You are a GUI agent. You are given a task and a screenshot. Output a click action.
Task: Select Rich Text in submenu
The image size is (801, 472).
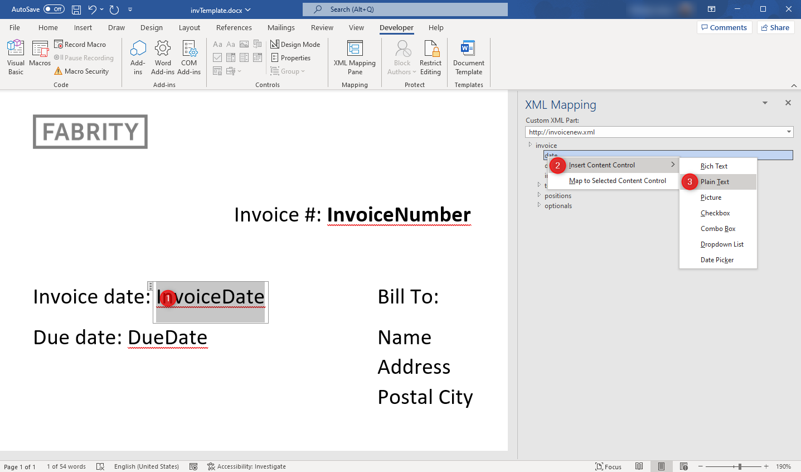718,166
